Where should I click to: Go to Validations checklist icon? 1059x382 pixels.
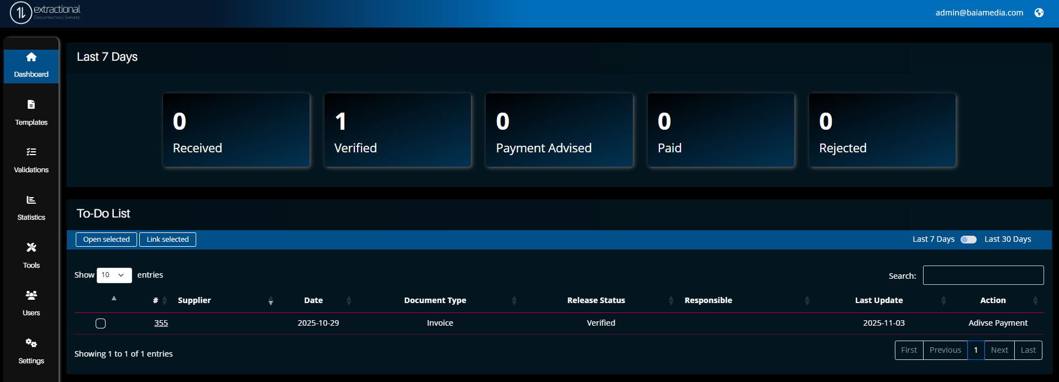point(31,152)
